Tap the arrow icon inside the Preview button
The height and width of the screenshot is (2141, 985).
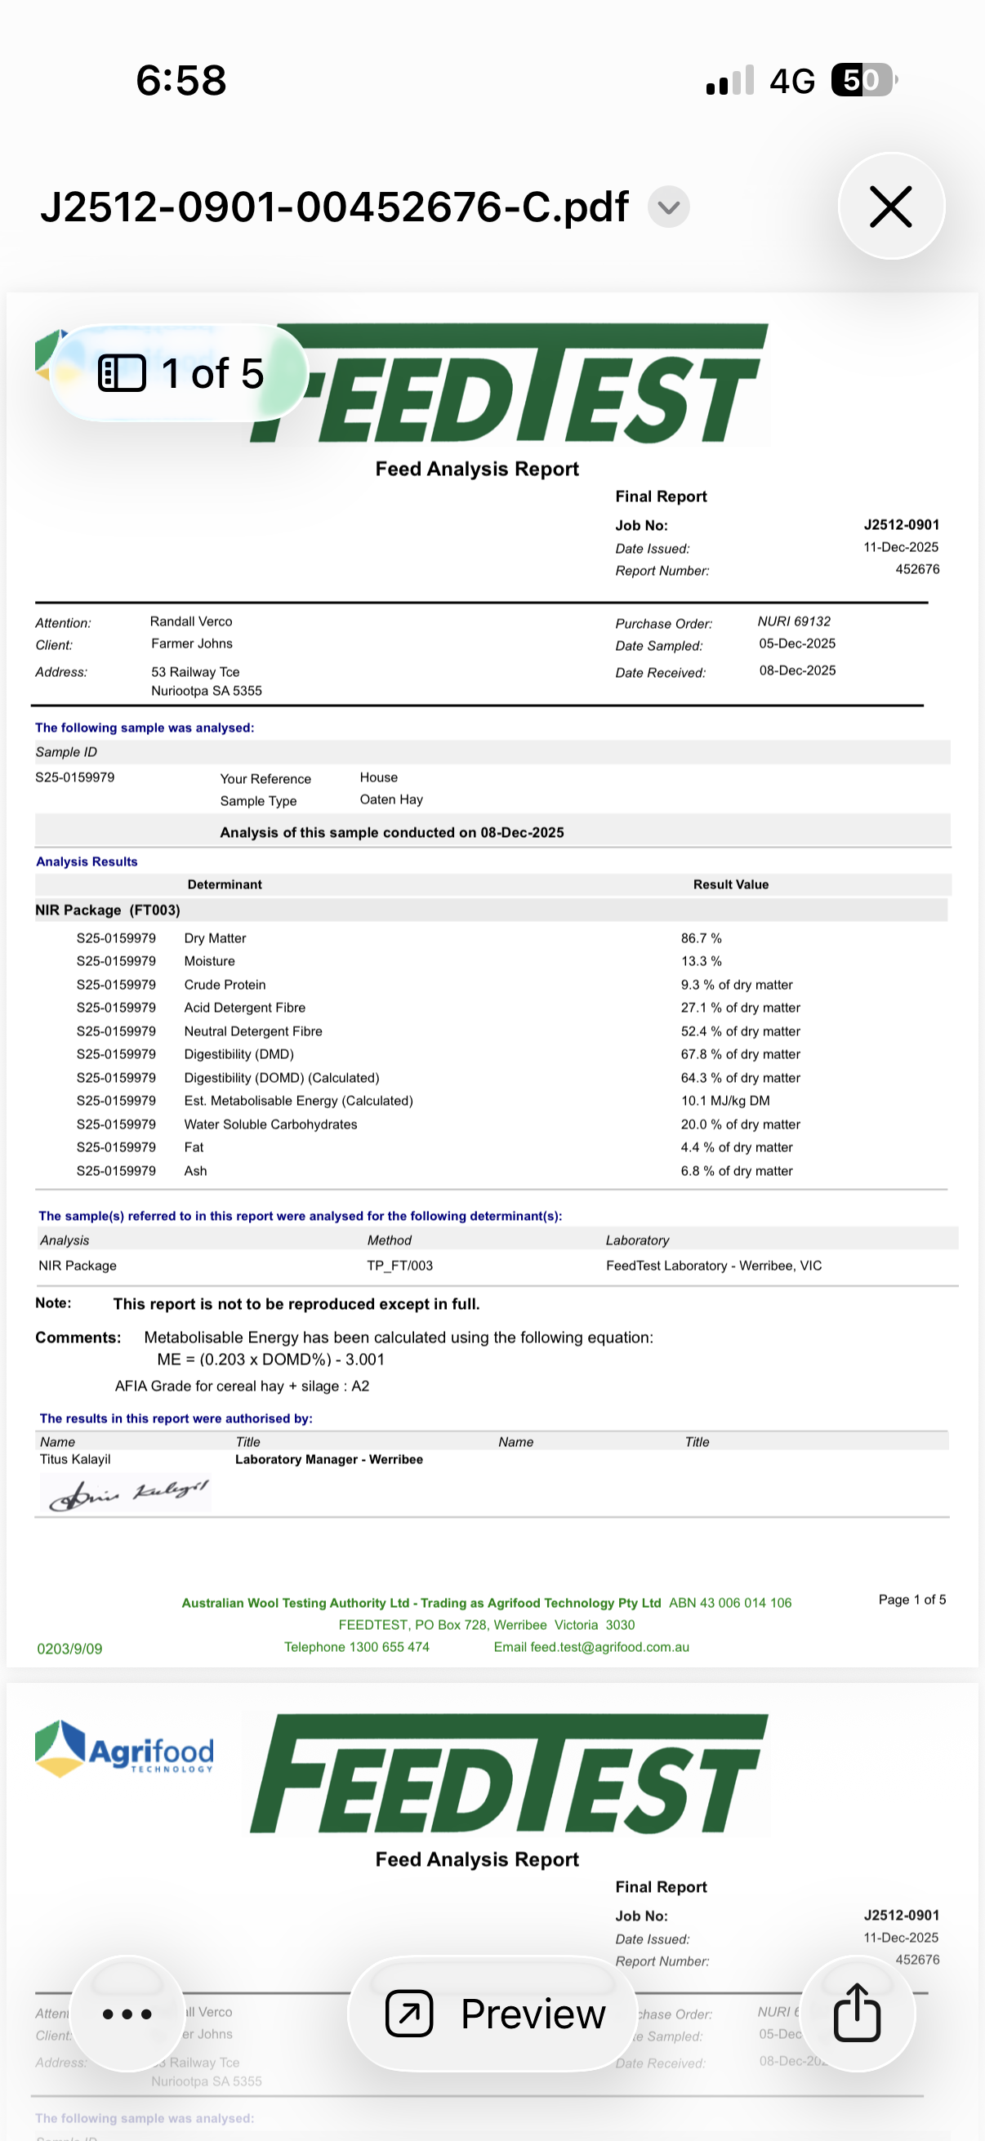click(x=410, y=2014)
